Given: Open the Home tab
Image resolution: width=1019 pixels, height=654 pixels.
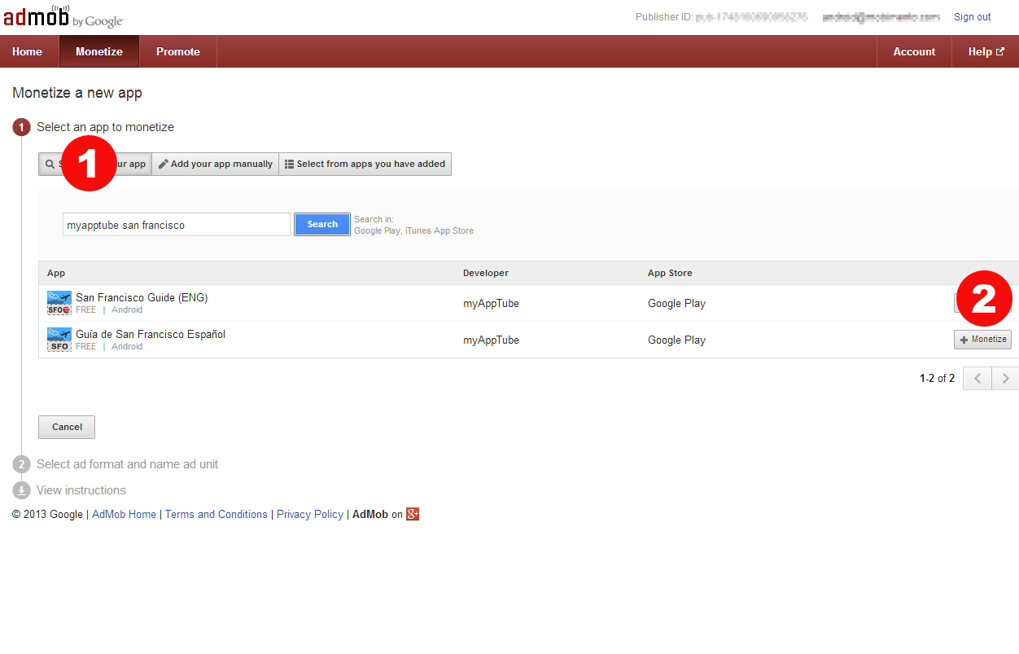Looking at the screenshot, I should [28, 51].
